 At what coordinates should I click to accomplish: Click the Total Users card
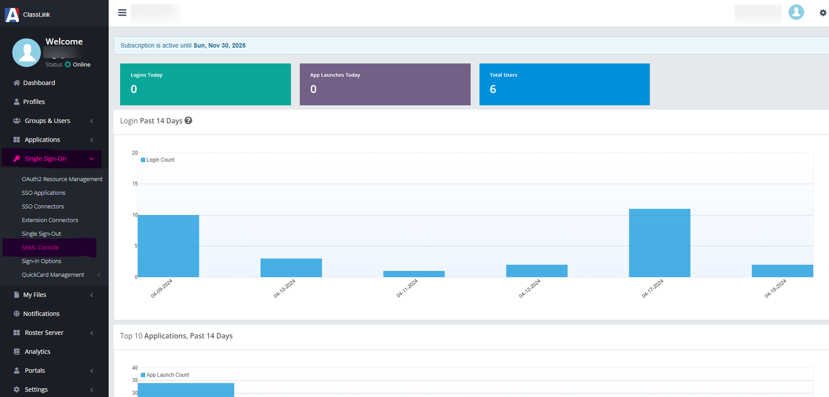pos(564,84)
